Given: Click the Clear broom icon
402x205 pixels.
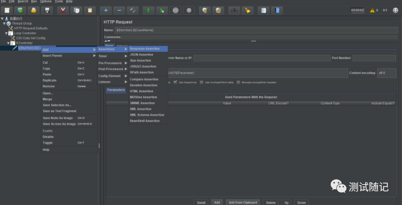Looking at the screenshot, I should pos(205,10).
